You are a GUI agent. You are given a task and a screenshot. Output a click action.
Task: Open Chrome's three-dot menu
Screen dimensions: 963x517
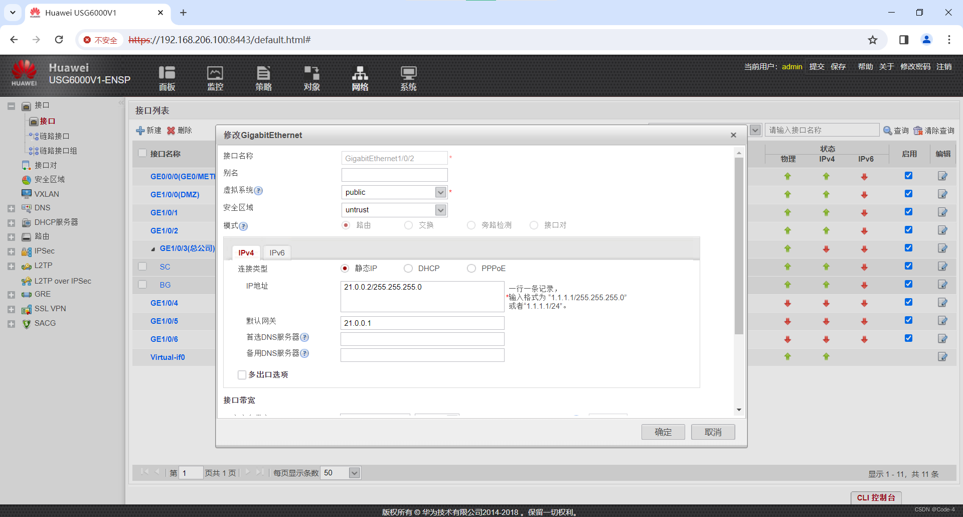pos(949,40)
